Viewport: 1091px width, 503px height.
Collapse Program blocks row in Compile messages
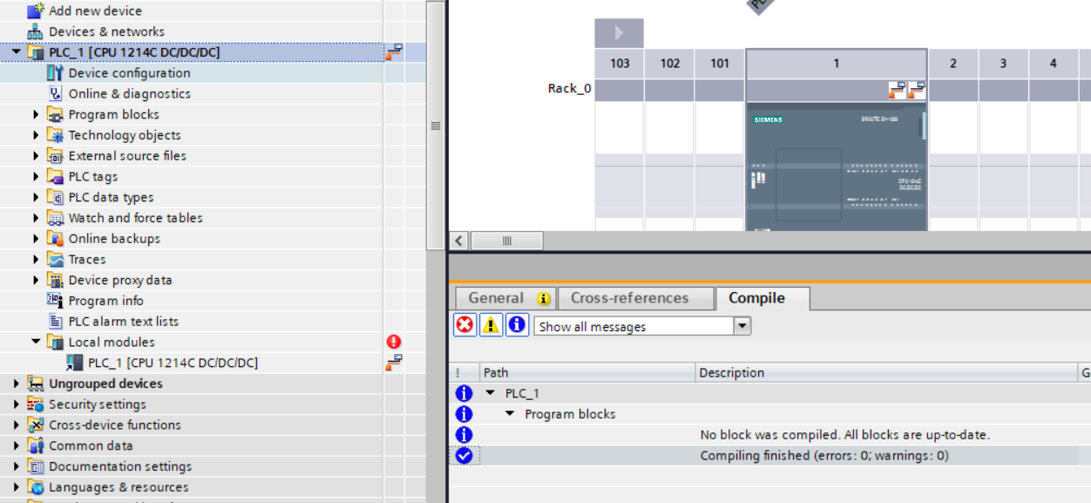tap(511, 414)
